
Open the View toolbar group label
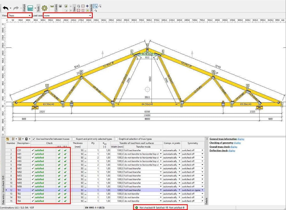pos(74,8)
